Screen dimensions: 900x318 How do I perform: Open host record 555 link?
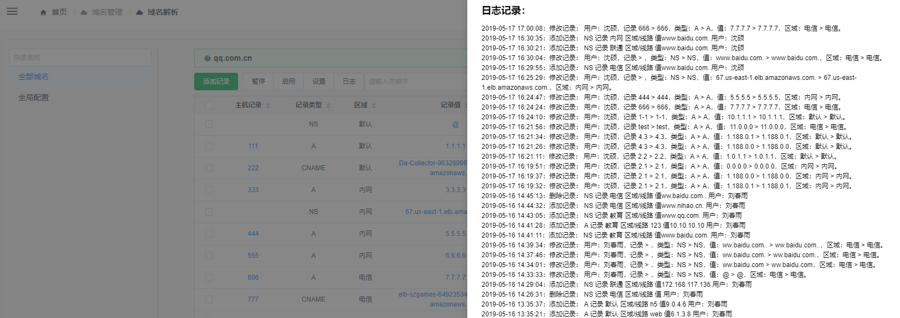click(x=253, y=256)
